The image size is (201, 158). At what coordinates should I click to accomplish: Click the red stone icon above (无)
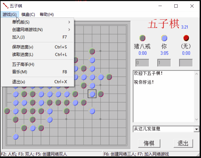click(186, 38)
